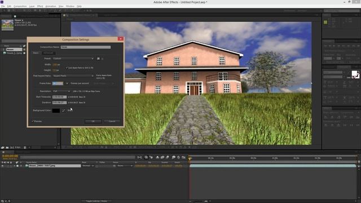Image resolution: width=361 pixels, height=203 pixels.
Task: Cancel the Composition Settings dialog
Action: (x=112, y=121)
